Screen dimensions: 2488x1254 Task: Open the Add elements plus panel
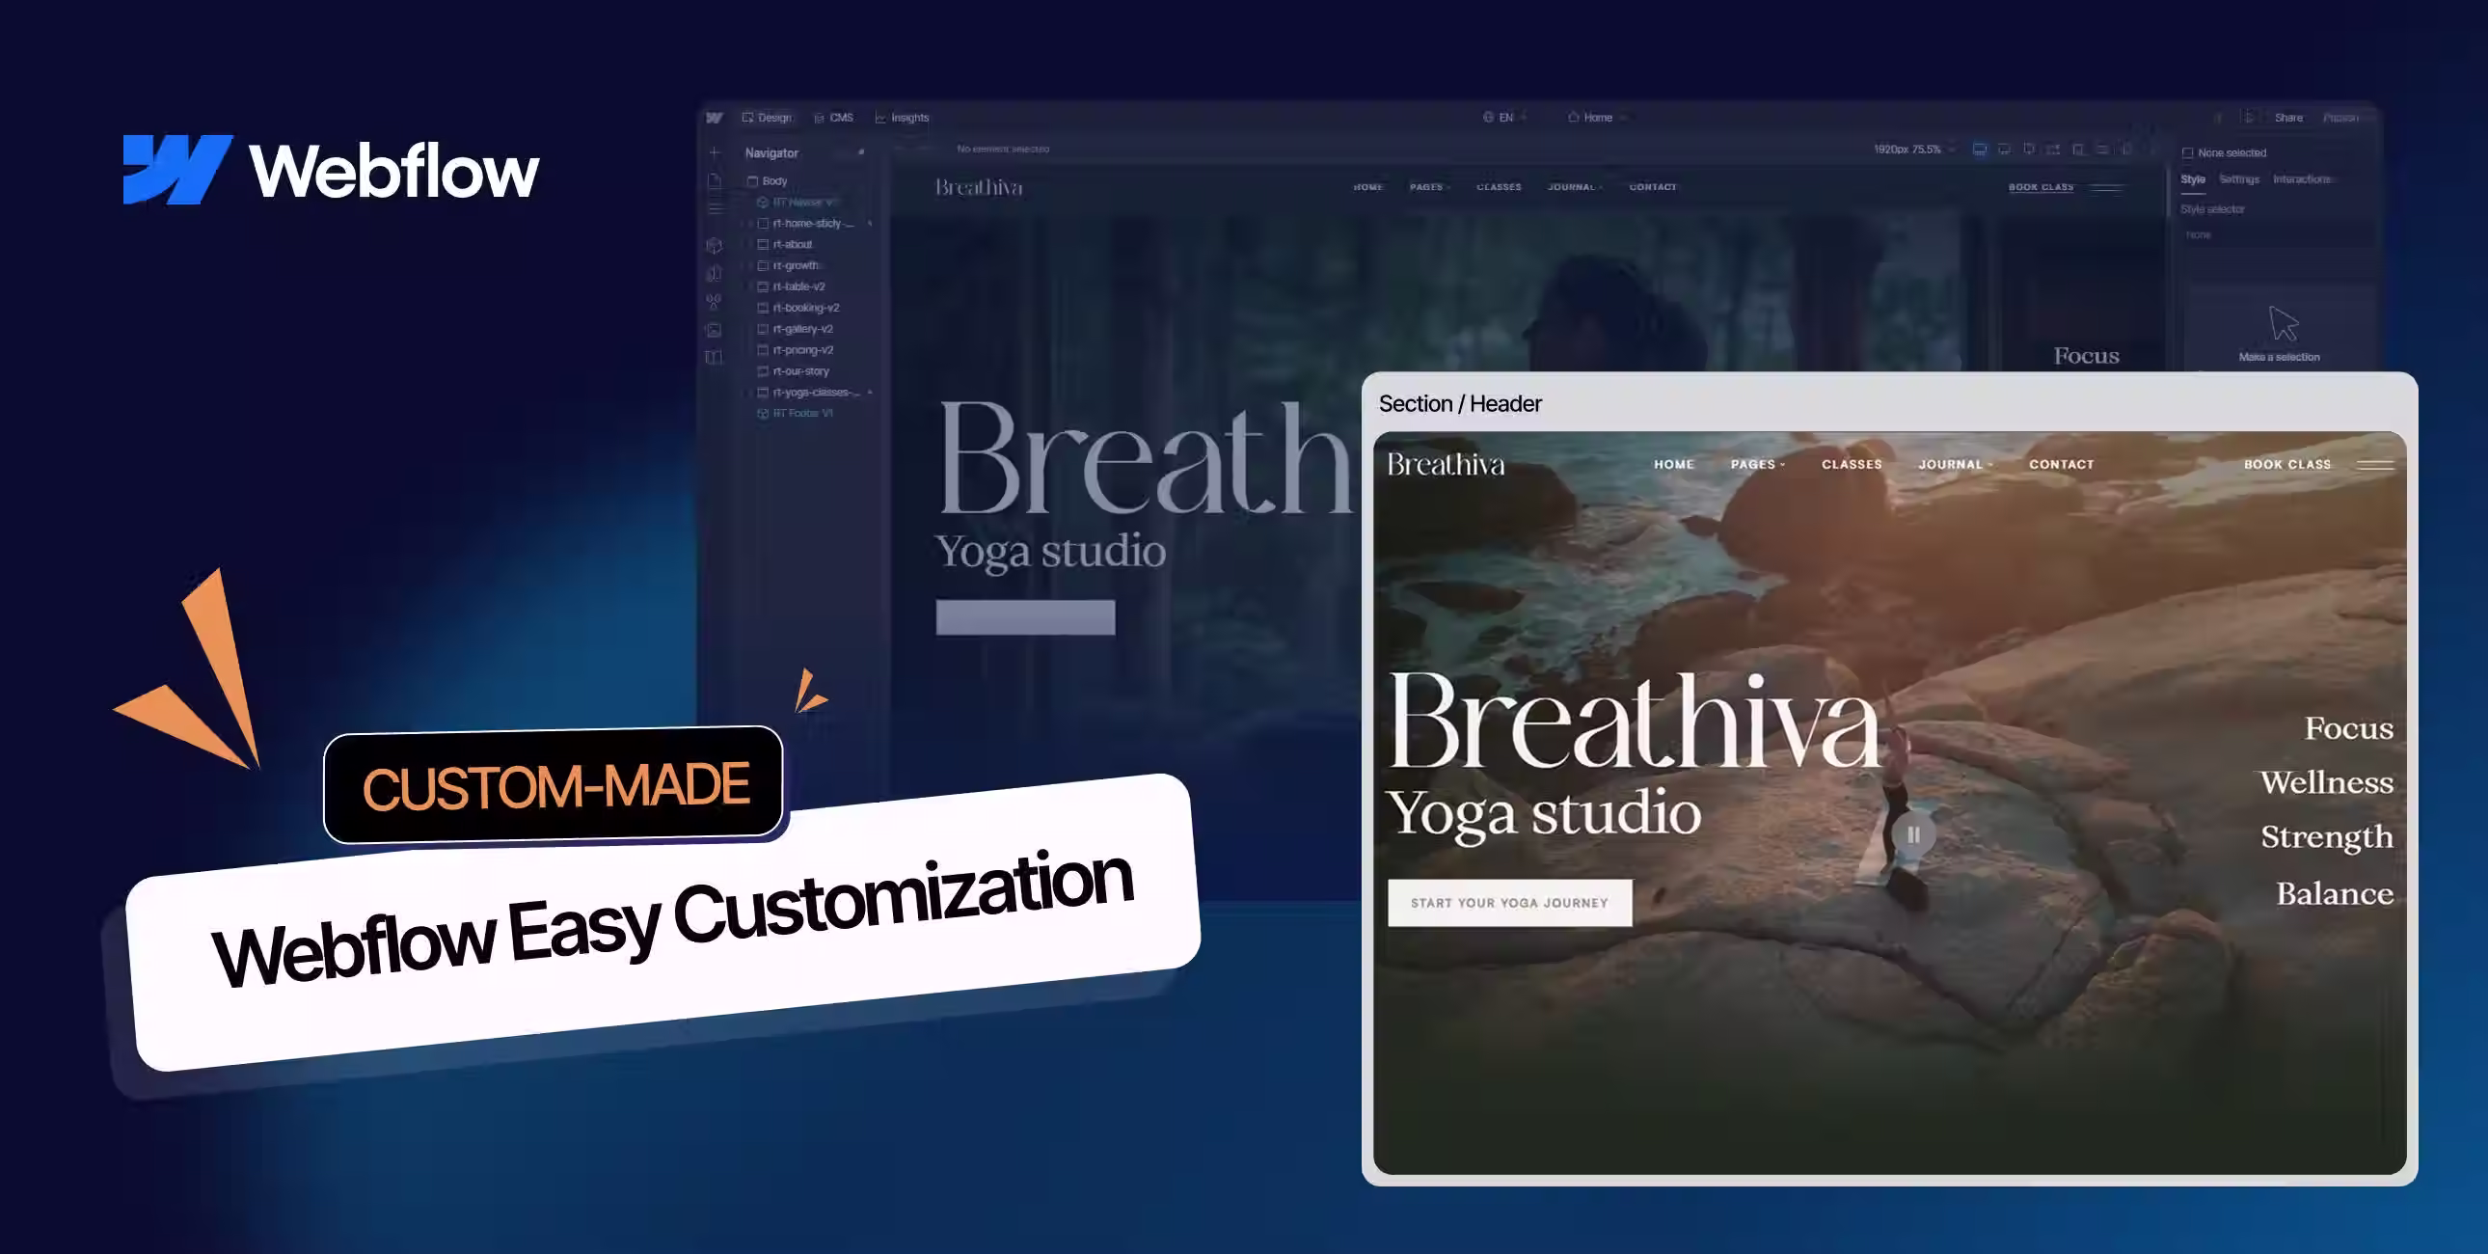[715, 152]
